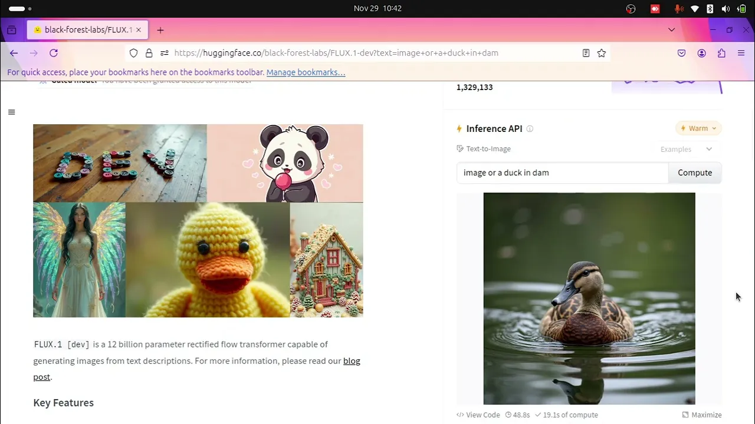Click the Compute button
Screen dimensions: 755x424
(695, 173)
